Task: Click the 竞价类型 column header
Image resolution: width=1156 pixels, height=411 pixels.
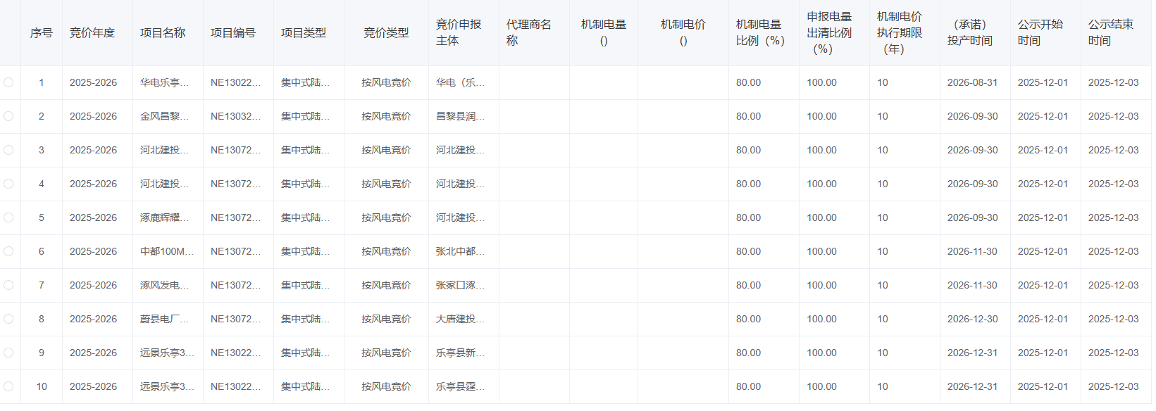Action: 386,32
